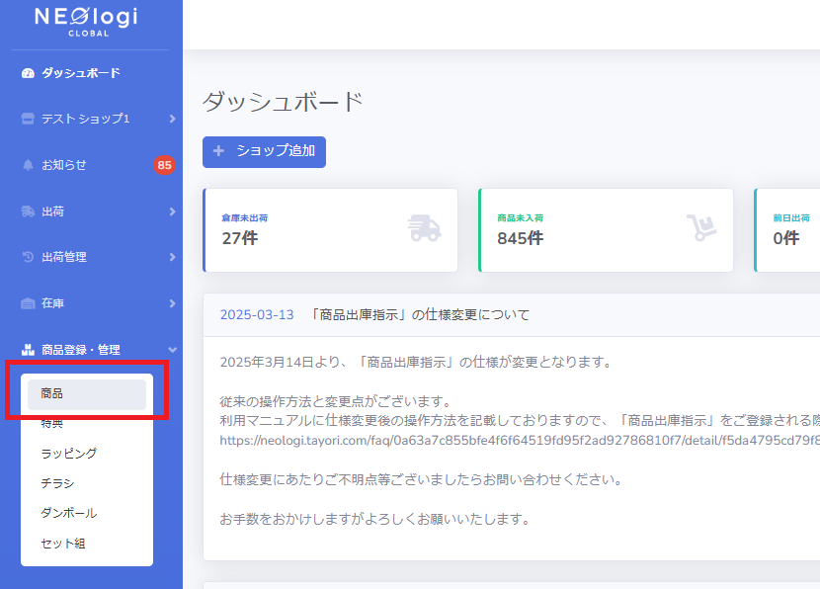Click the line 従来の操作方法と変更点がございます。
This screenshot has width=820, height=589.
337,402
